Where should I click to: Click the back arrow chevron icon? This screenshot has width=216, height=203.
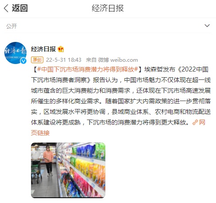click(x=6, y=8)
